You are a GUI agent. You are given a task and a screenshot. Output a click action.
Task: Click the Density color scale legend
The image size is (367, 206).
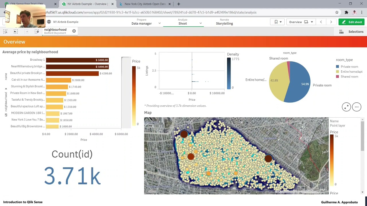click(229, 73)
